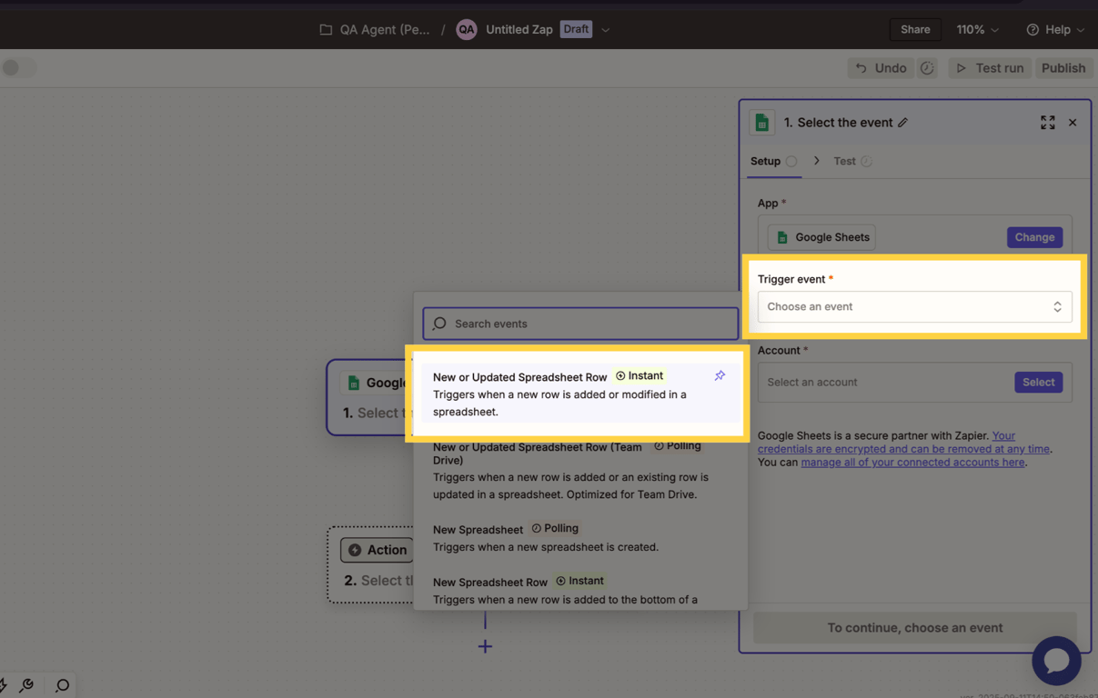Toggle the Zap on/off switch
The image size is (1098, 698).
click(x=19, y=67)
